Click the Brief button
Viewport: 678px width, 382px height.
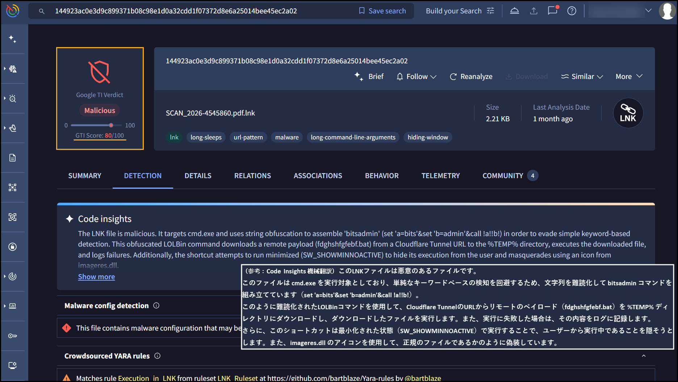click(x=369, y=76)
